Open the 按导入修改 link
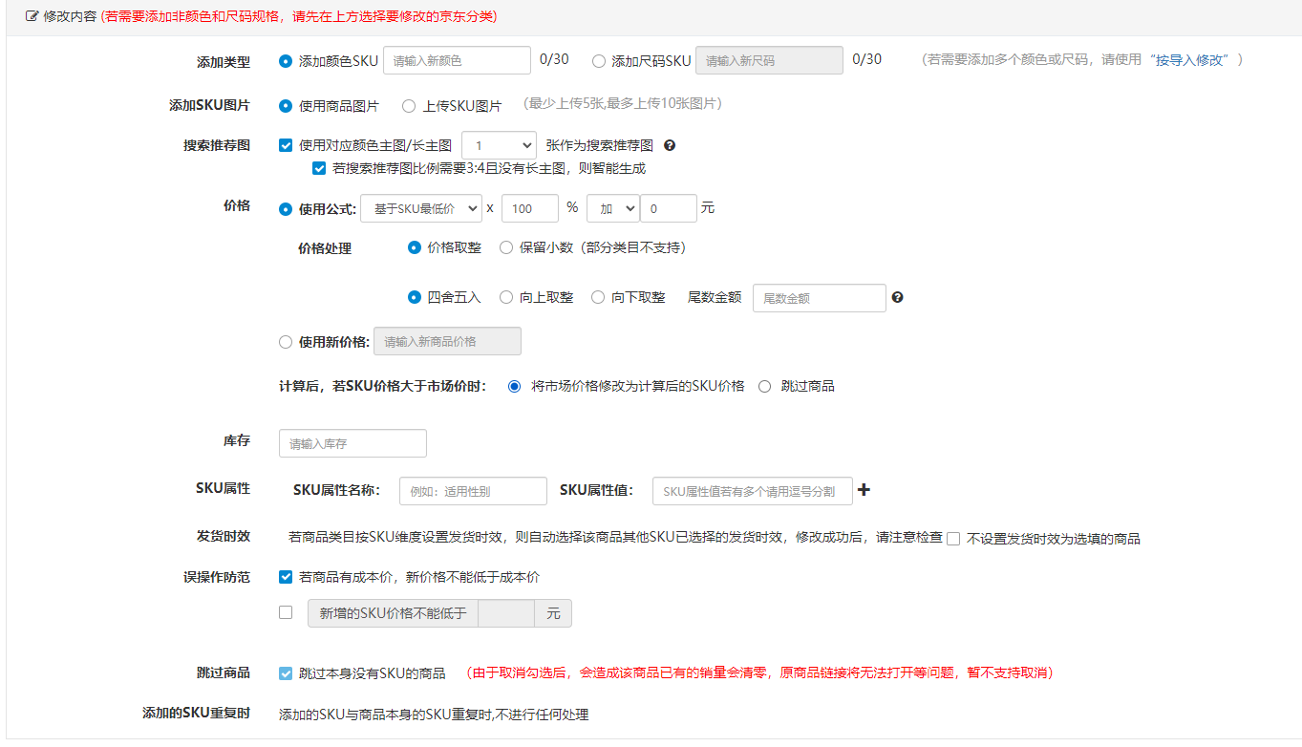 click(x=1190, y=60)
